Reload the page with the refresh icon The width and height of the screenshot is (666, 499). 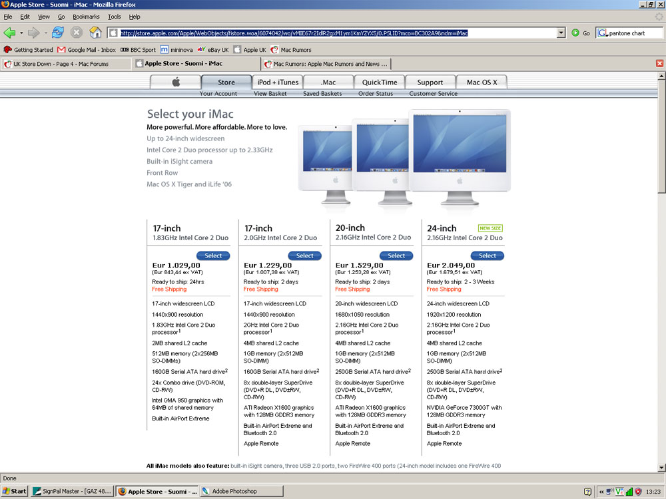(x=58, y=32)
